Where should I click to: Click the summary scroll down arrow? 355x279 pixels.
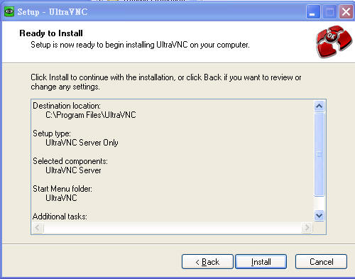[x=319, y=216]
